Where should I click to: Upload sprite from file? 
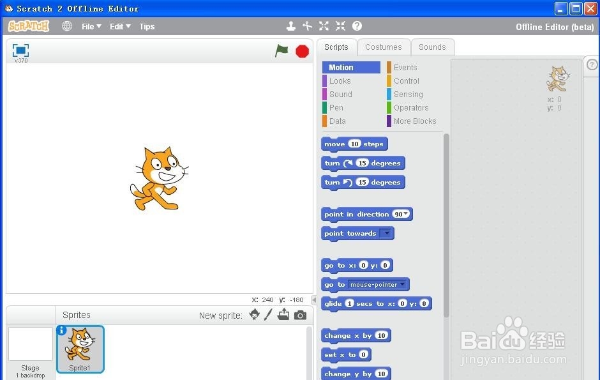click(x=283, y=315)
